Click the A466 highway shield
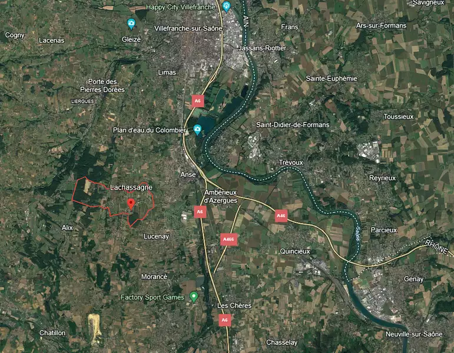Screen dimensions: 454x353 [228, 239]
